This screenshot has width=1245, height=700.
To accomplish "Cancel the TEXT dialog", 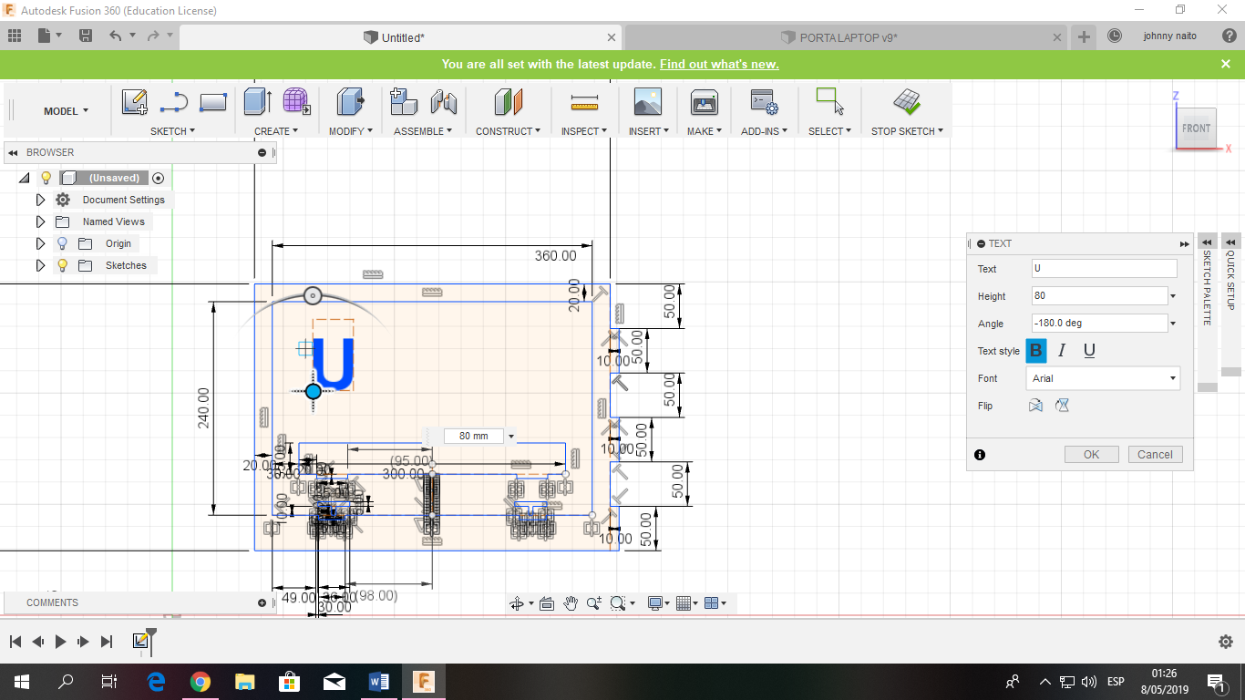I will (1155, 455).
